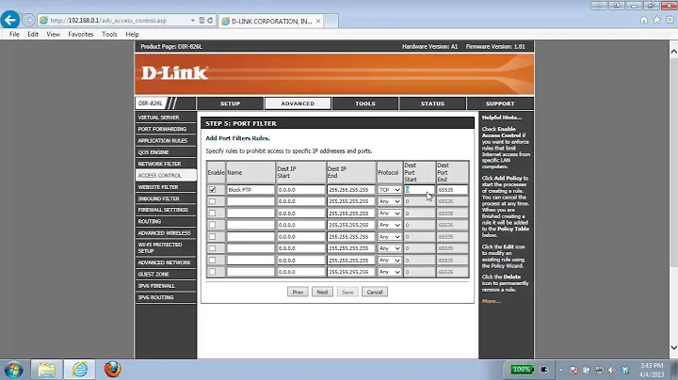The width and height of the screenshot is (678, 380).
Task: Open Favorites star icon
Action: click(657, 20)
